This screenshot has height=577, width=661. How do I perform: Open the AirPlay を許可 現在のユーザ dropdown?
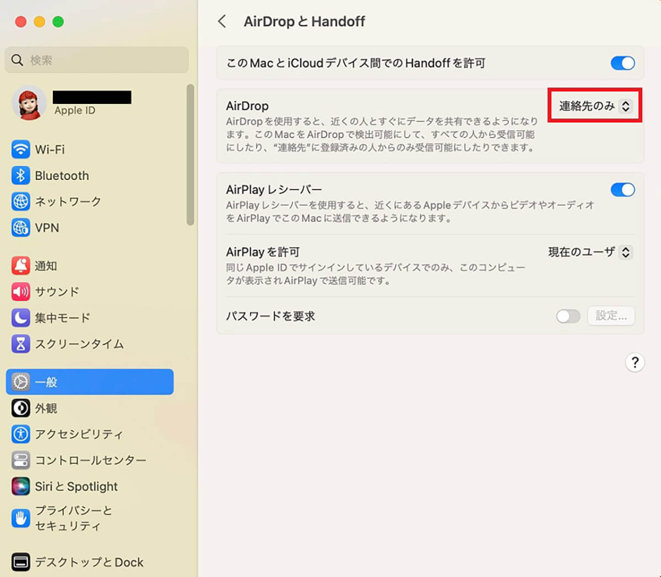590,252
